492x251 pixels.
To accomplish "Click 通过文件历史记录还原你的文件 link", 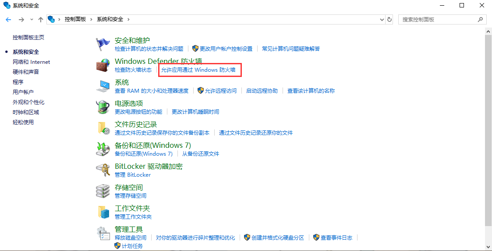I will pos(256,133).
